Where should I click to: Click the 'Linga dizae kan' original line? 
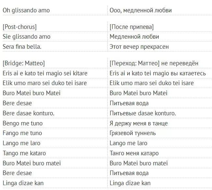coord(23,183)
